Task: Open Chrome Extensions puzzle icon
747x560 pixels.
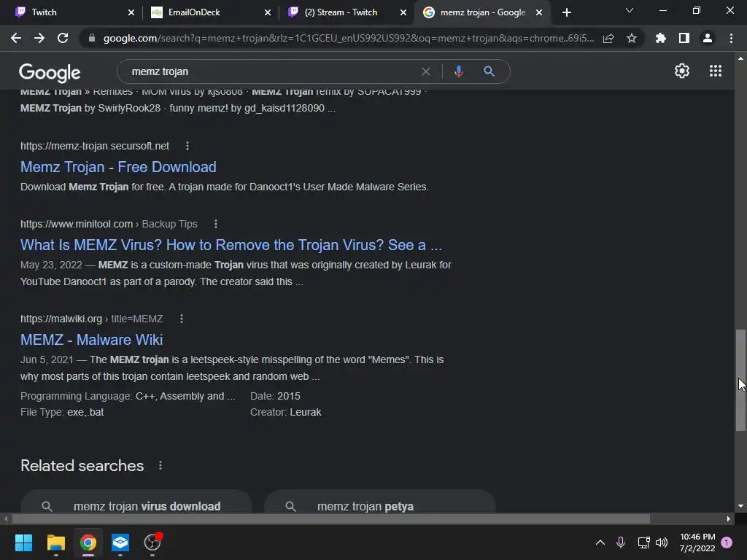Action: pyautogui.click(x=661, y=38)
